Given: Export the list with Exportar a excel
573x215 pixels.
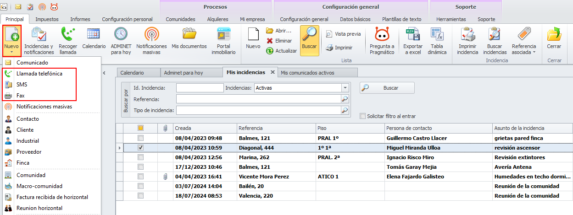Looking at the screenshot, I should point(412,35).
